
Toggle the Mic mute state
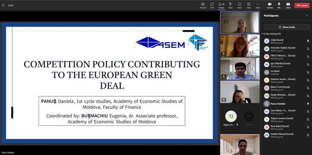pyautogui.click(x=279, y=5)
